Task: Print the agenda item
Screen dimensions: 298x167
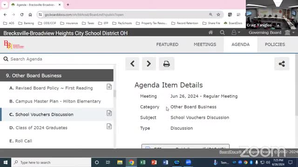Action: (167, 64)
